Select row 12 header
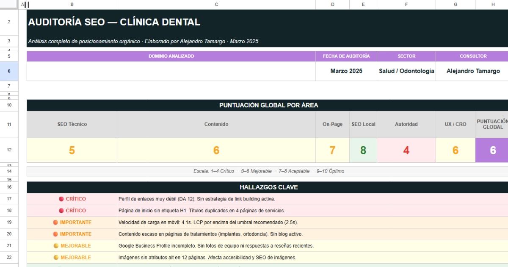The image size is (508, 267). click(9, 150)
